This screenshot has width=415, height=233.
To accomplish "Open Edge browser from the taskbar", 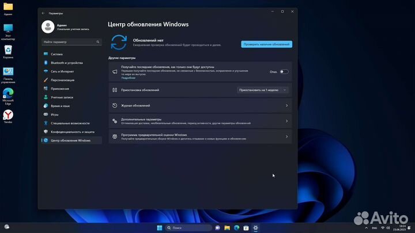I will [237, 228].
